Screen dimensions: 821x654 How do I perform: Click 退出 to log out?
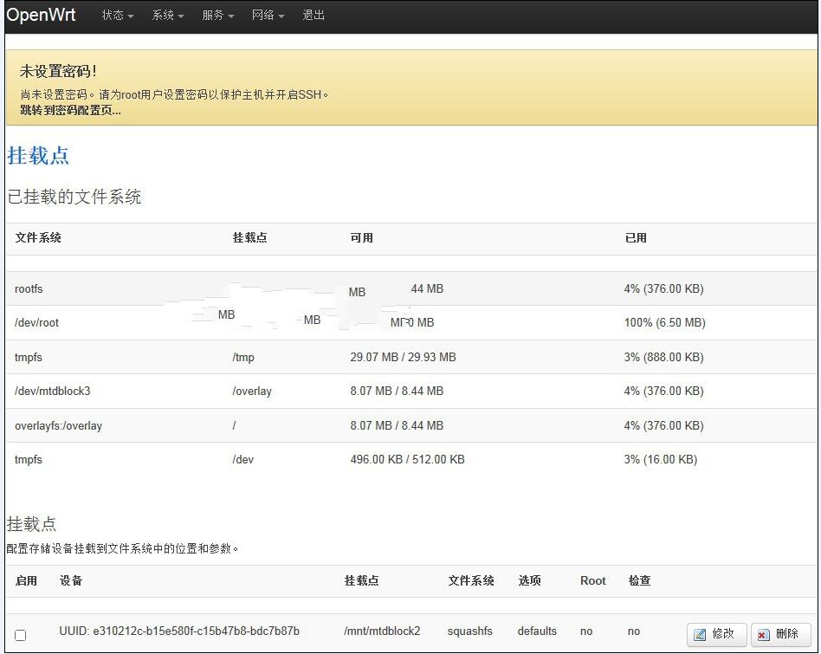pos(314,16)
